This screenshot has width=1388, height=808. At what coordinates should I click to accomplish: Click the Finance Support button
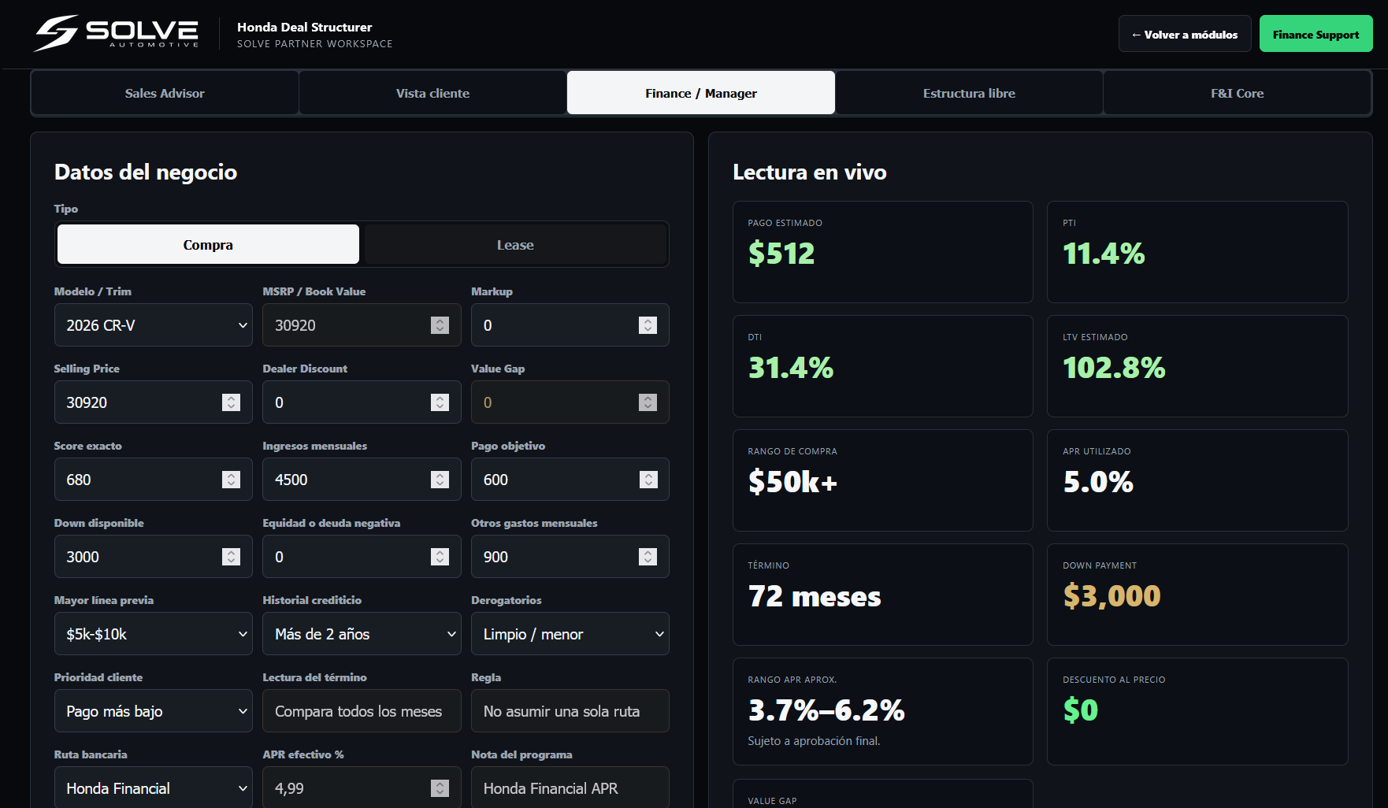[x=1316, y=34]
